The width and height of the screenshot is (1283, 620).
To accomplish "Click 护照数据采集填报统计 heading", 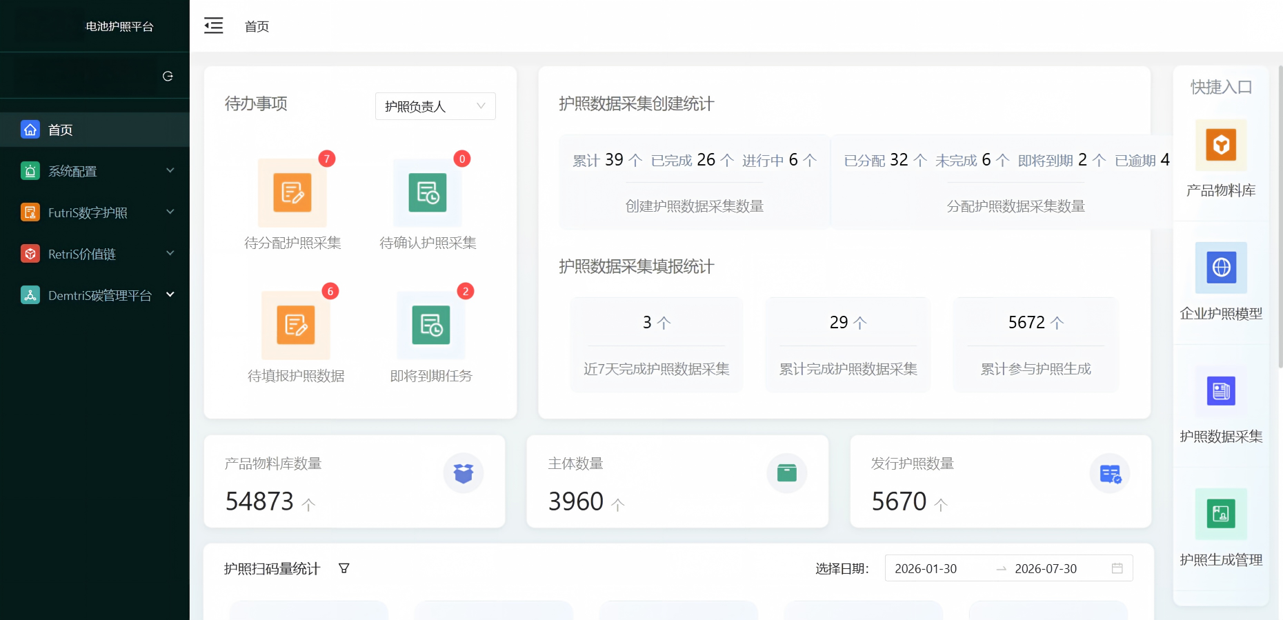I will point(636,266).
